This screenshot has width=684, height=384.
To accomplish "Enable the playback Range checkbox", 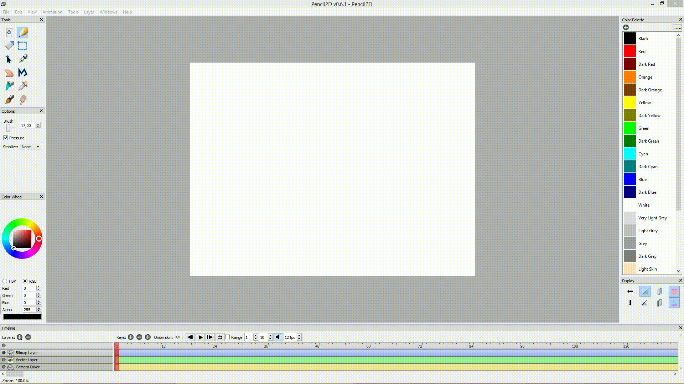I will pos(228,337).
